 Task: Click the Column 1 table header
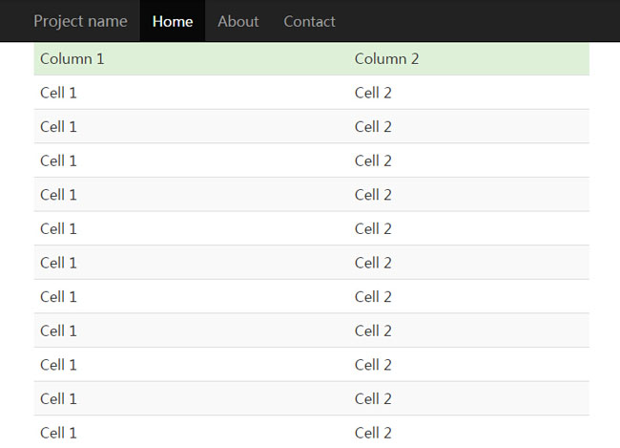click(x=72, y=59)
